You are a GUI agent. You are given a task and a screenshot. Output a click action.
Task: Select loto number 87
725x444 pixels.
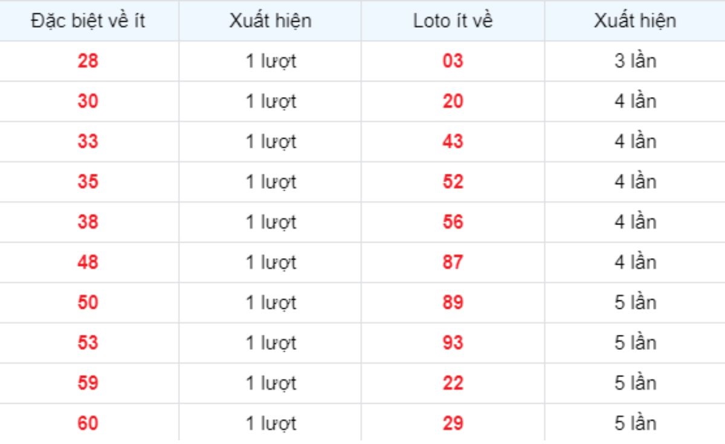[x=453, y=262]
